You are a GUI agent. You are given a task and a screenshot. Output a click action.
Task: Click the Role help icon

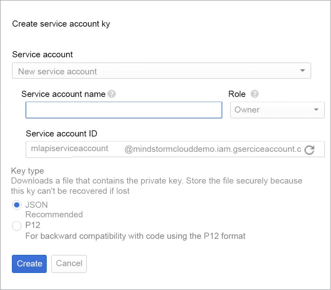255,94
